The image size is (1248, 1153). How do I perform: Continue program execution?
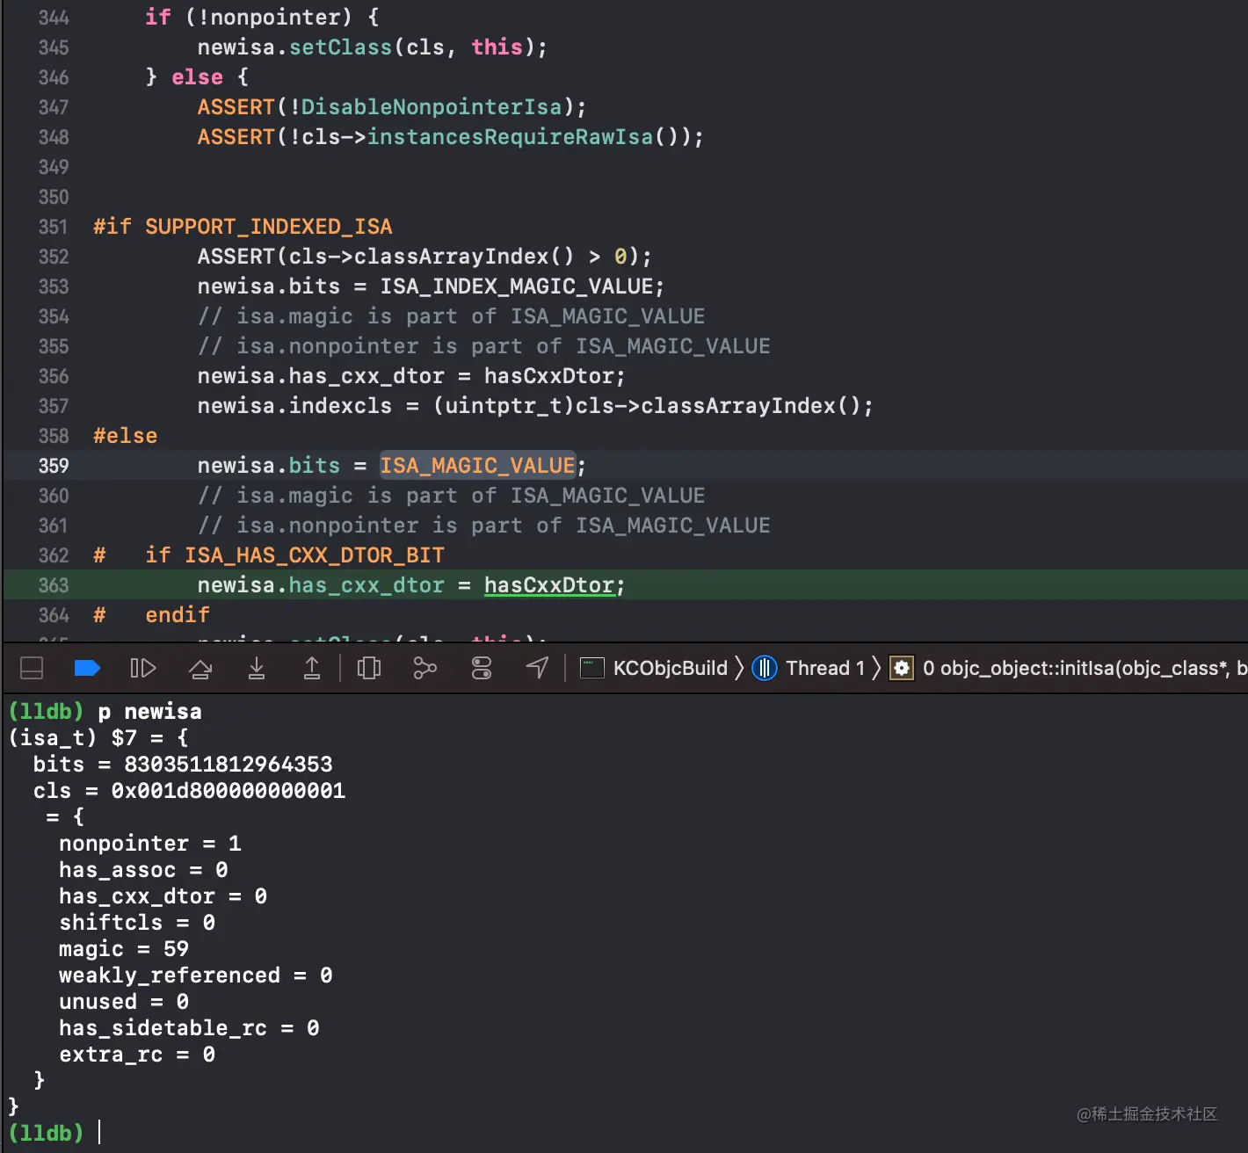143,669
